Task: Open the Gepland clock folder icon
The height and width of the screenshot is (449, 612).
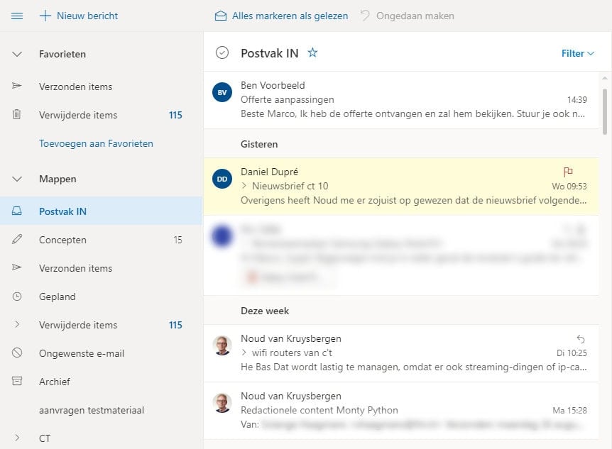Action: point(16,296)
